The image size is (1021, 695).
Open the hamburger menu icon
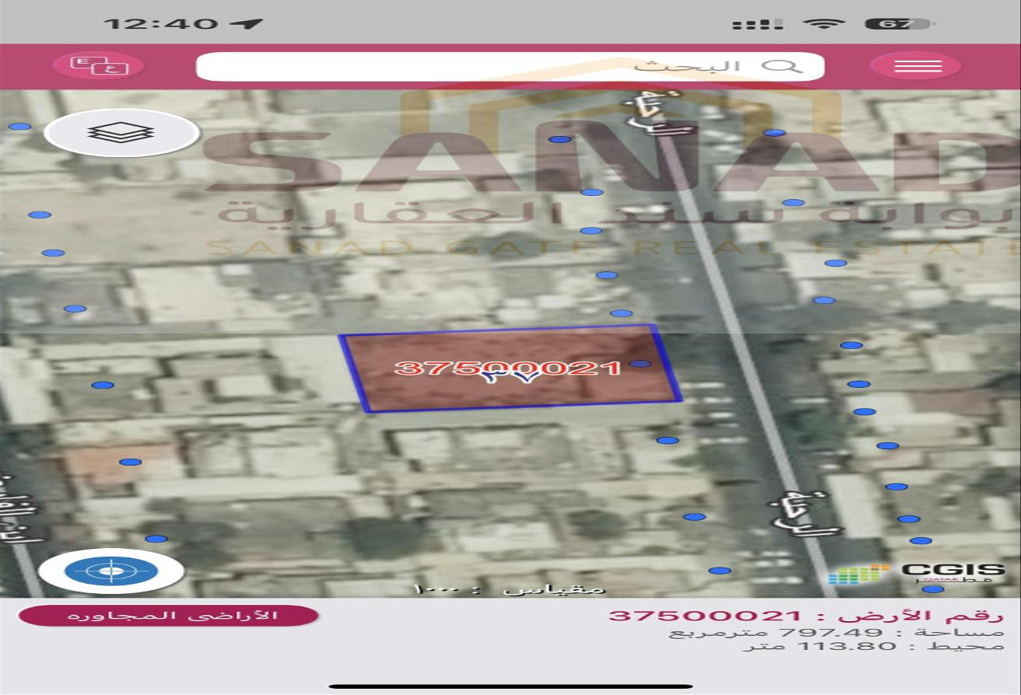coord(917,65)
